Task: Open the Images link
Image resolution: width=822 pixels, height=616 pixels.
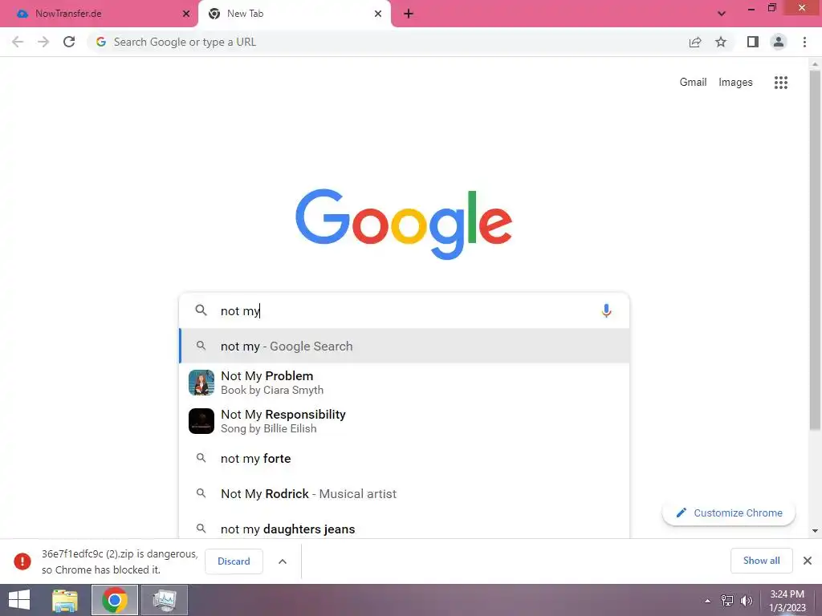Action: point(735,83)
